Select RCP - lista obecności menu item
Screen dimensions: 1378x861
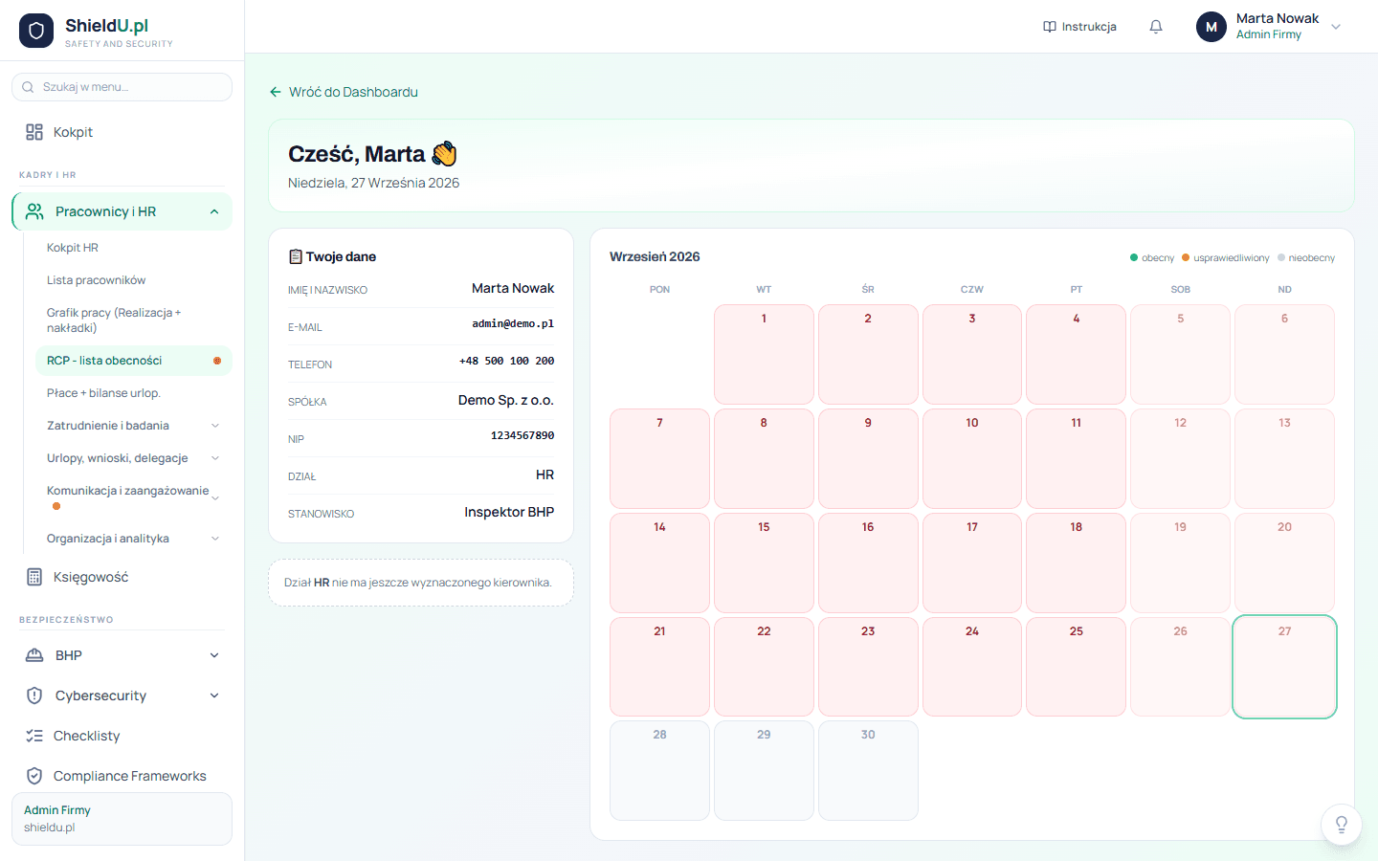133,361
